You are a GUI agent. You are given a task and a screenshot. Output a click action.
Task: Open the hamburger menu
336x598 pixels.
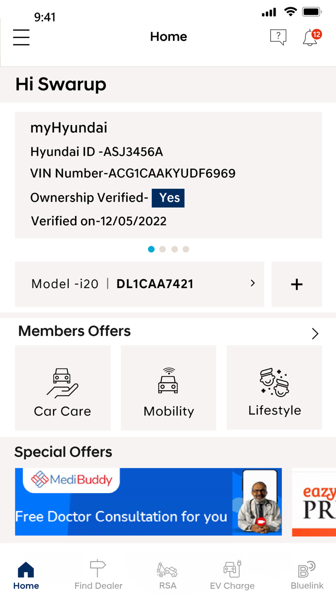(21, 37)
